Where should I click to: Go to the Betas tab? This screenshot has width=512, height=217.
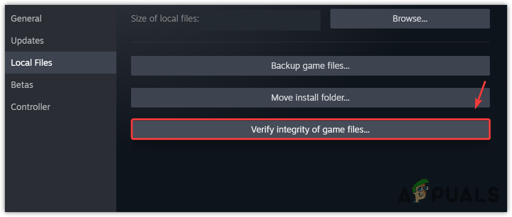(22, 85)
